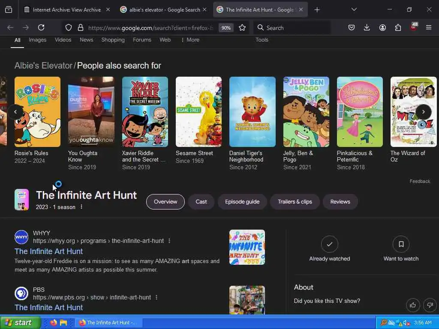Open You Oughta Know show card
Image resolution: width=439 pixels, height=329 pixels.
pos(91,123)
